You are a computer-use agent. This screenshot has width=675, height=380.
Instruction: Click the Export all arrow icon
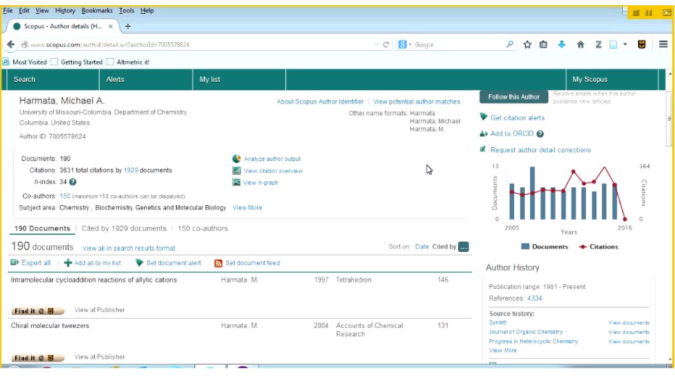point(15,262)
